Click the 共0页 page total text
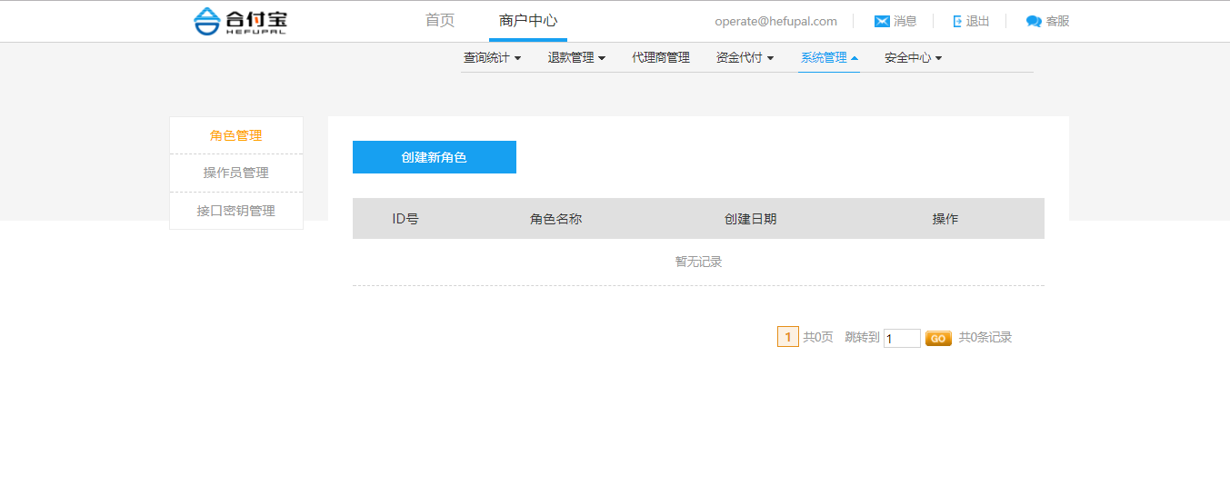Viewport: 1230px width, 495px height. point(818,337)
